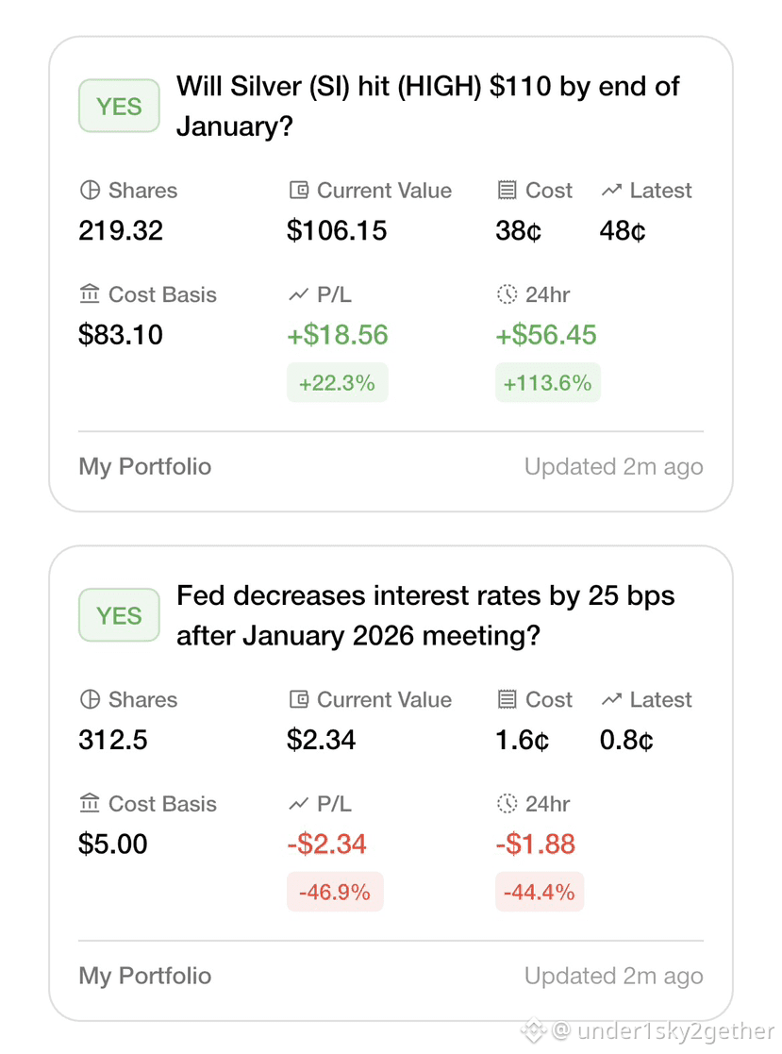Click the P/L chart icon in Fed card
The height and width of the screenshot is (1054, 782).
298,803
